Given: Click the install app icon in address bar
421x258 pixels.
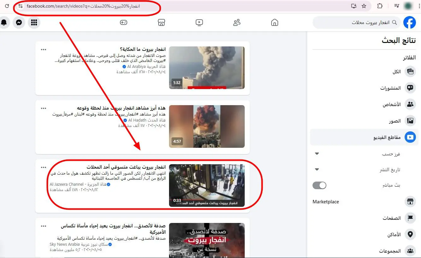Looking at the screenshot, I should point(354,6).
